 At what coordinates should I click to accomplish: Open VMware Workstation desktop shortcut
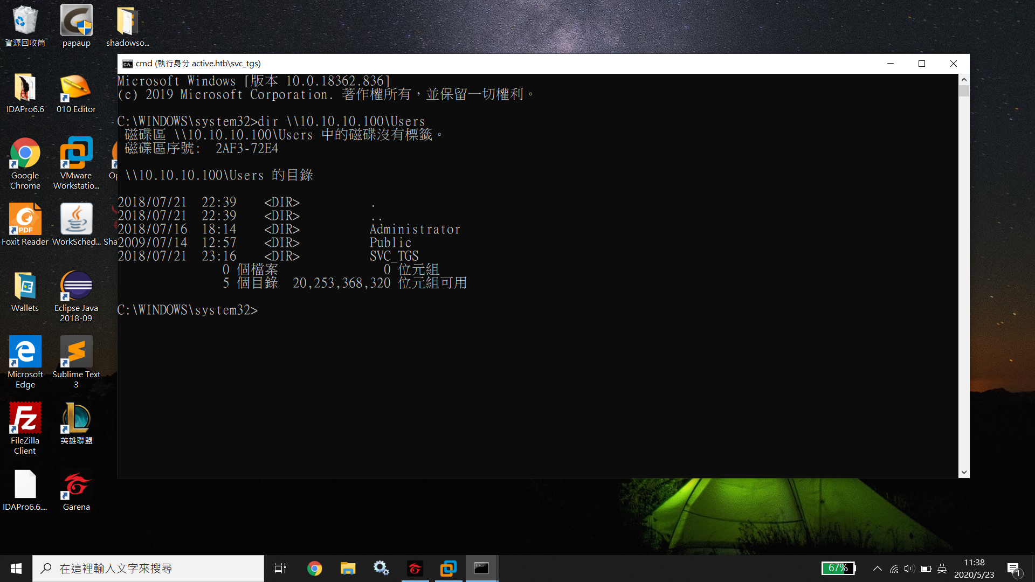[76, 163]
